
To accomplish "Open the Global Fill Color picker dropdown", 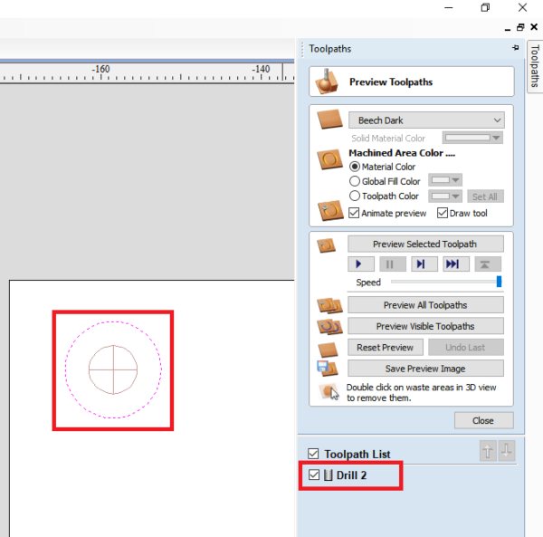I will [x=445, y=180].
